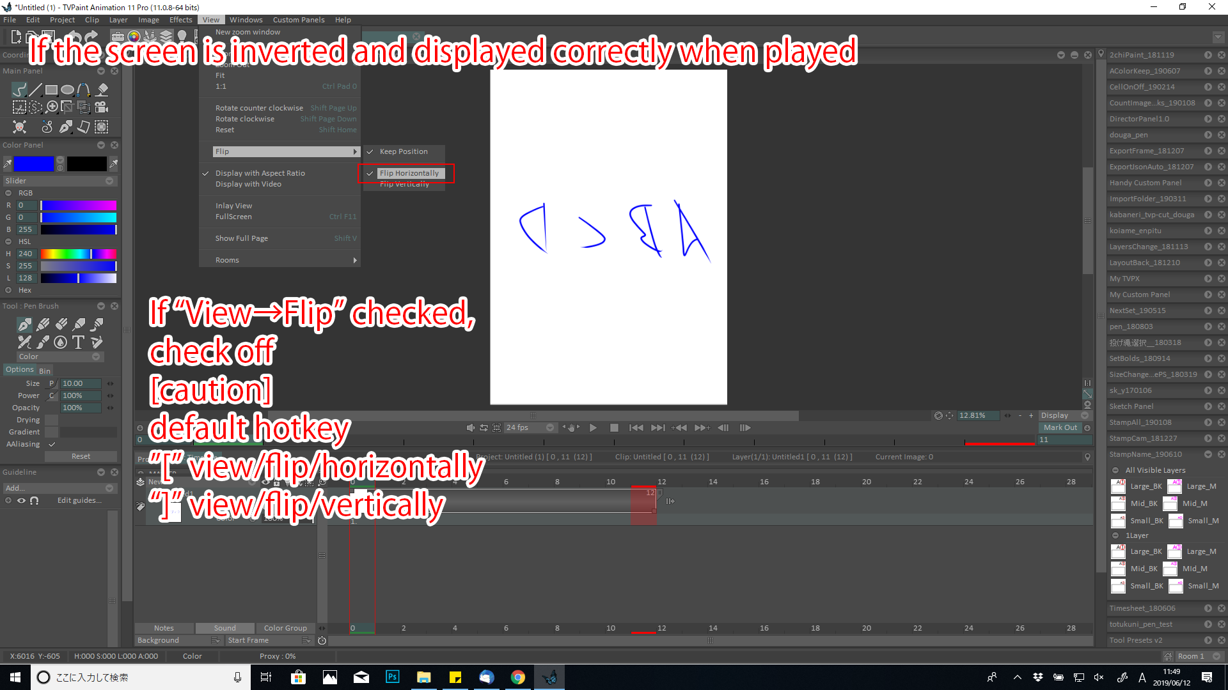Click the undo arrow in top toolbar
The width and height of the screenshot is (1228, 690).
(75, 36)
